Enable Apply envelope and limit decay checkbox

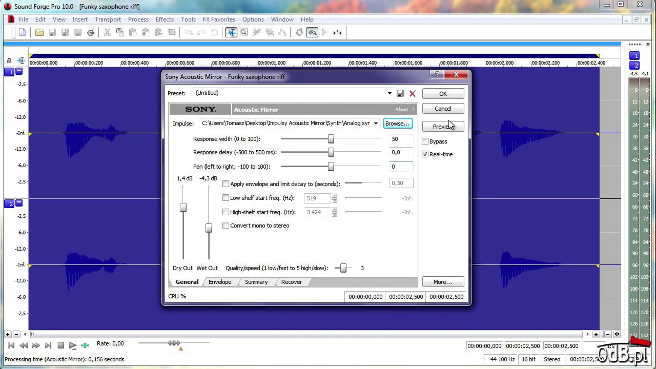[225, 184]
